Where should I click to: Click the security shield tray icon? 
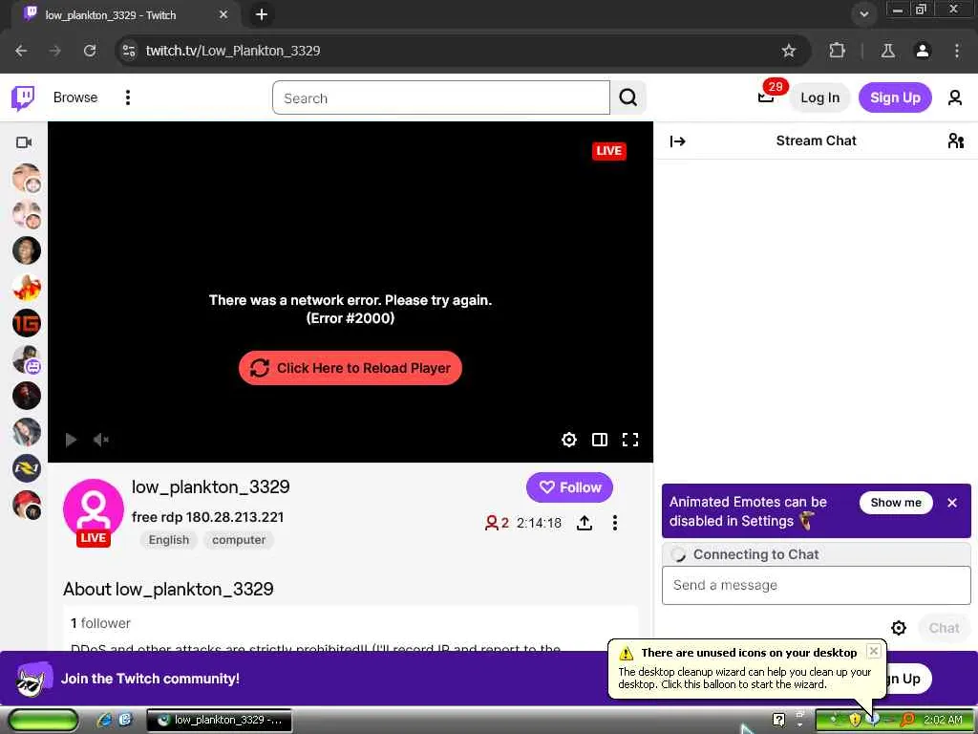(x=855, y=721)
